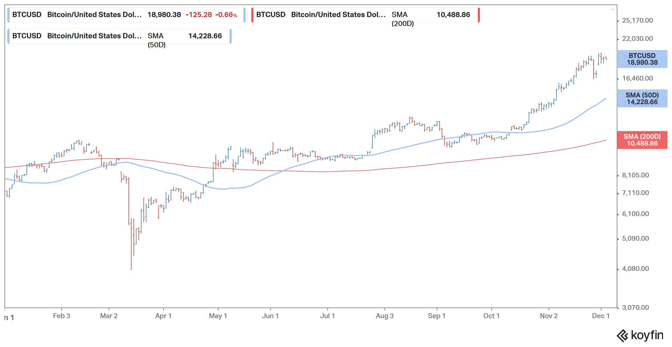Select the SMA (200D) legend box
Image resolution: width=672 pixels, height=347 pixels.
(366, 15)
